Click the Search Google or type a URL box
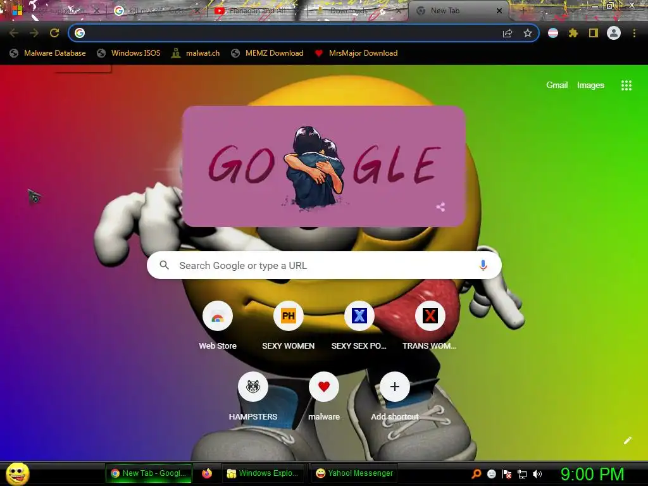648x486 pixels. [x=324, y=265]
